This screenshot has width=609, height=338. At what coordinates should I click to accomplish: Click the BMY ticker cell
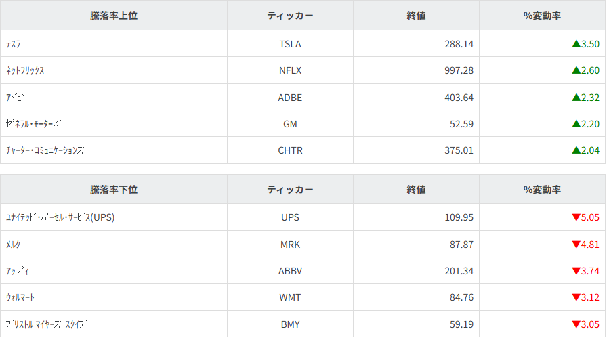coord(290,324)
